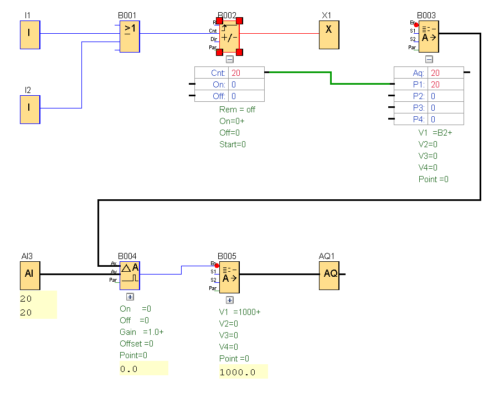Click the B003 block name label
Image resolution: width=489 pixels, height=393 pixels.
coord(426,15)
